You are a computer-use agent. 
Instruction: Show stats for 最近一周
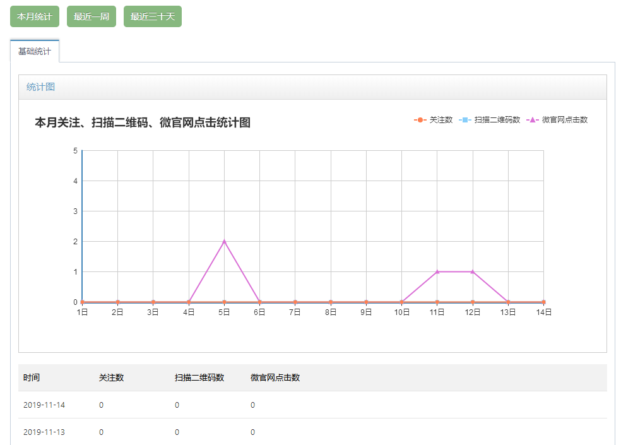91,16
